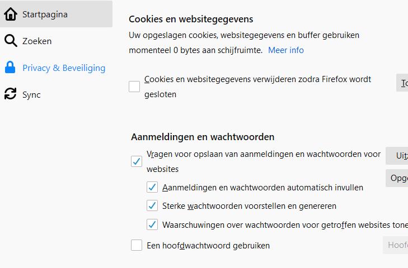Viewport: 408px width, 268px height.
Task: Open the Startpagina settings category
Action: tap(45, 15)
